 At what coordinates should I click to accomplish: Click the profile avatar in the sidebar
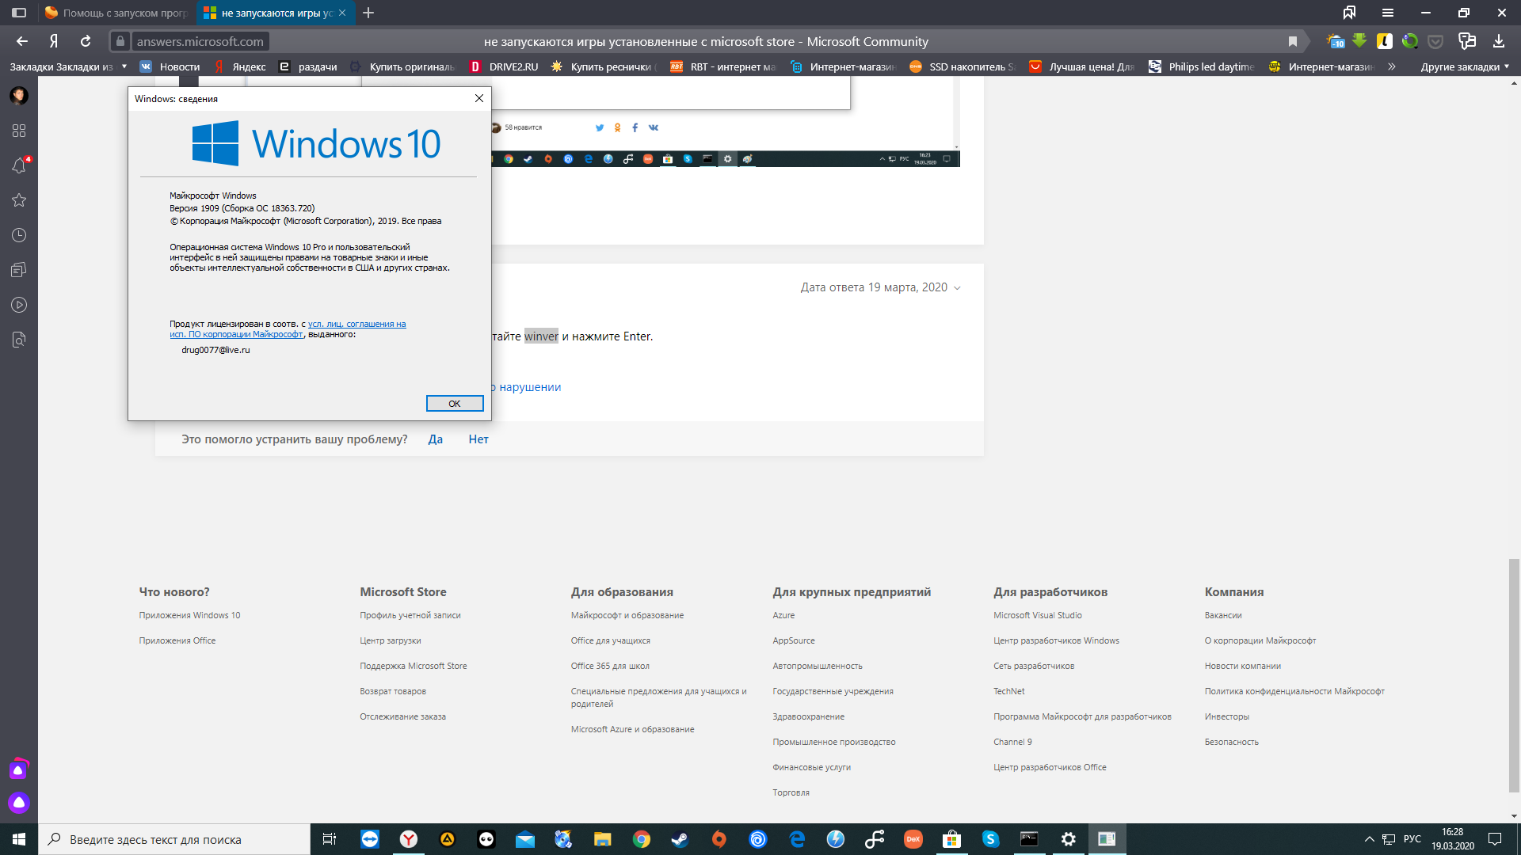19,96
